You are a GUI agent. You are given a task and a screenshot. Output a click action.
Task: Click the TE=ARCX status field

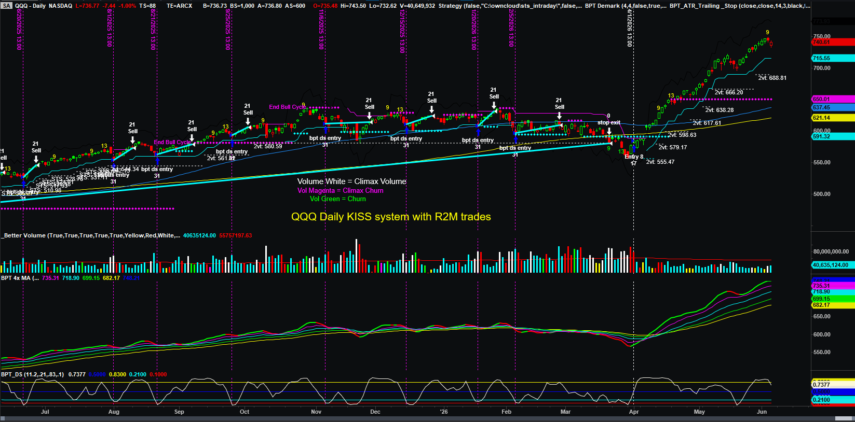(179, 6)
